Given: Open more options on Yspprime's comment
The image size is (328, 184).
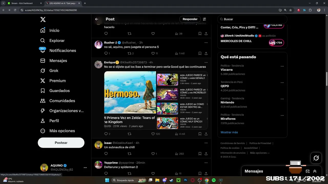Looking at the screenshot, I should 206,163.
